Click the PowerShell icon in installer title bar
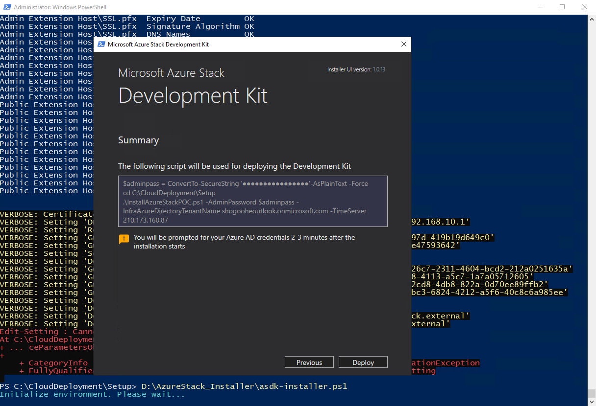 (x=101, y=44)
